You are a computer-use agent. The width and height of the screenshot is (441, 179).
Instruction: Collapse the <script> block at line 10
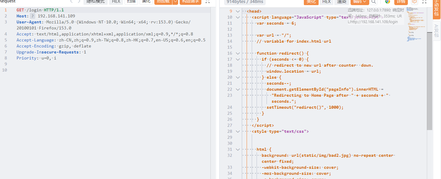[238, 17]
